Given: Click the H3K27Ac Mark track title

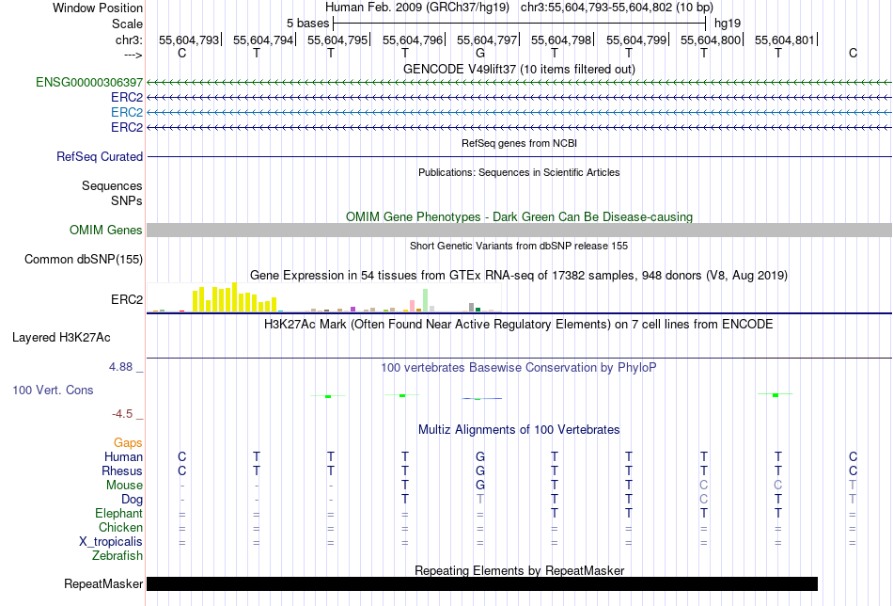Looking at the screenshot, I should point(519,325).
